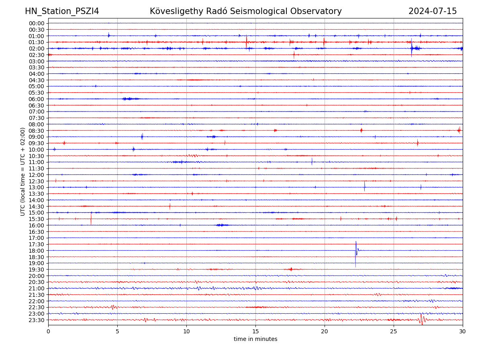
Task: Click the blue spike on the 11:00 trace
Action: [x=312, y=162]
